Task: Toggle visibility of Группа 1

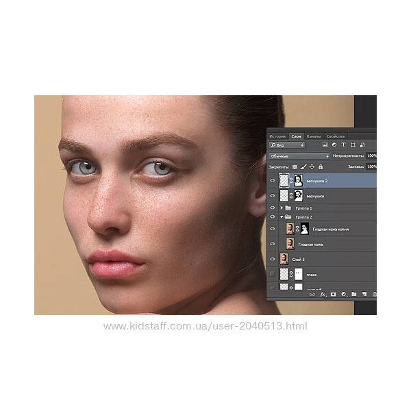Action: [x=273, y=208]
